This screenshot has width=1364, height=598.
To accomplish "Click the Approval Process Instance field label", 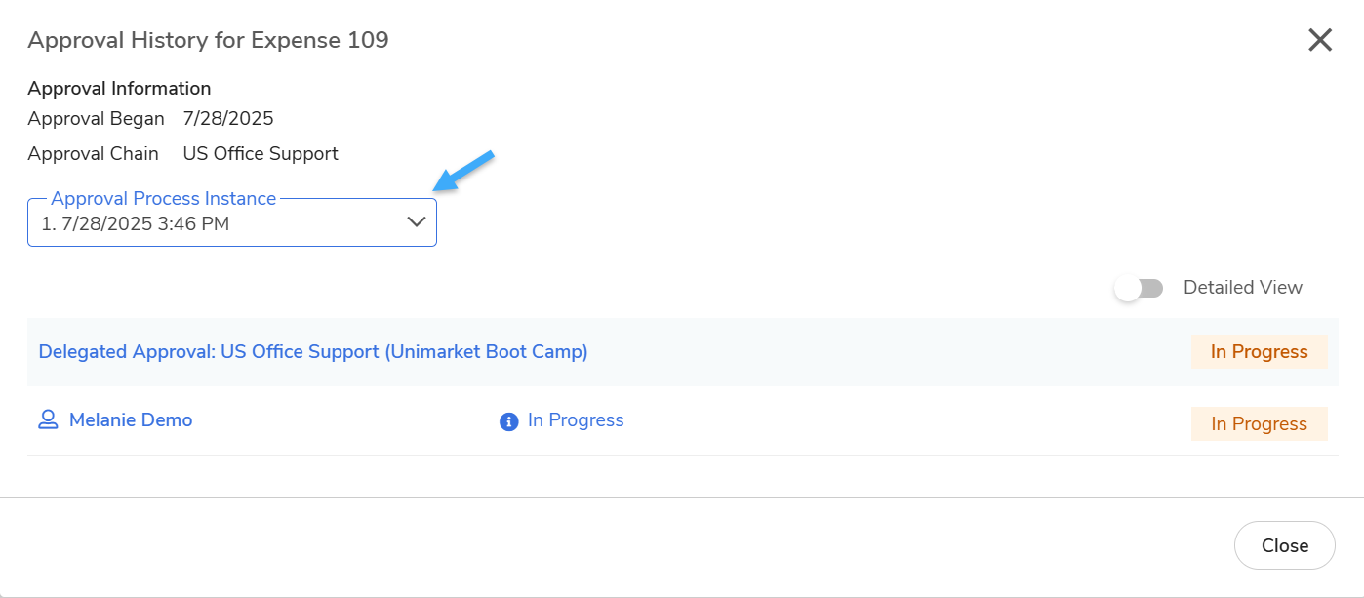I will (x=164, y=199).
